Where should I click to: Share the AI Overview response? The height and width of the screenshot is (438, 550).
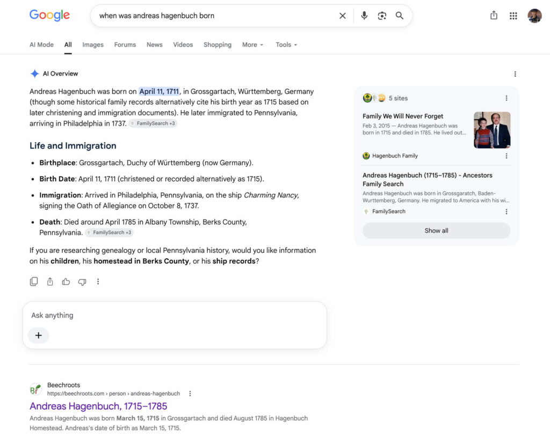click(50, 282)
